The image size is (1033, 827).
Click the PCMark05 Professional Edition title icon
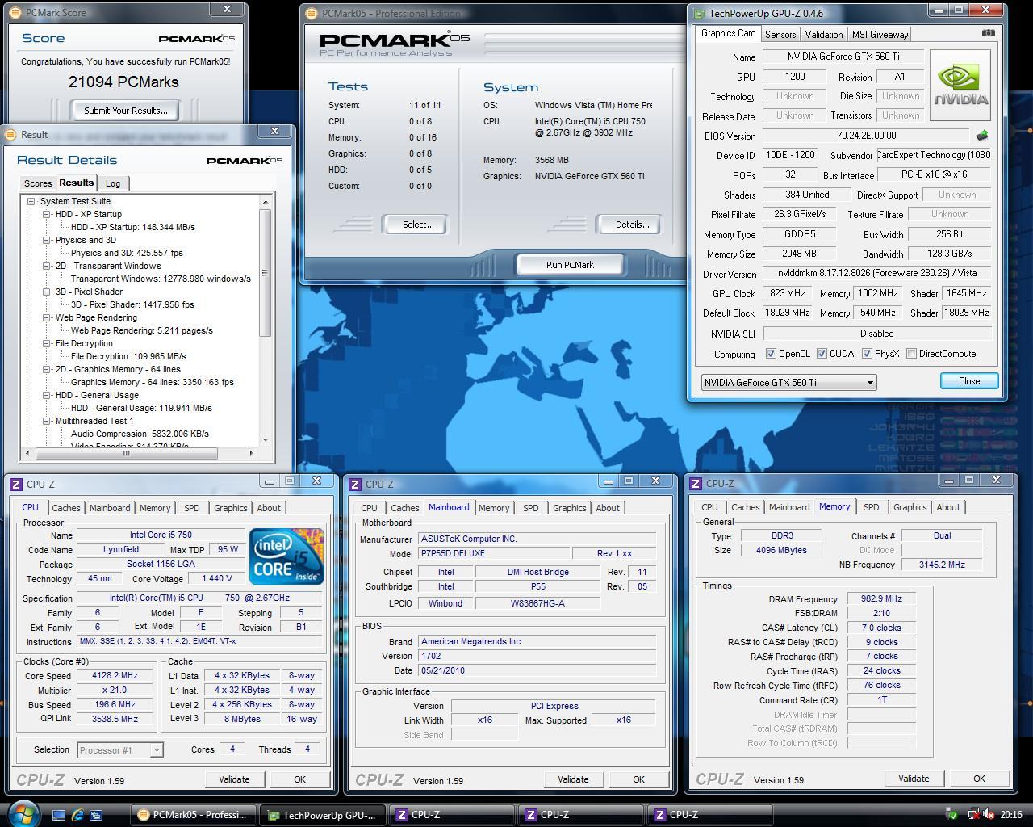312,13
